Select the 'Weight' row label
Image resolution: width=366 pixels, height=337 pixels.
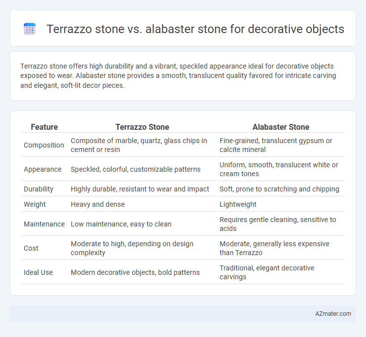35,204
